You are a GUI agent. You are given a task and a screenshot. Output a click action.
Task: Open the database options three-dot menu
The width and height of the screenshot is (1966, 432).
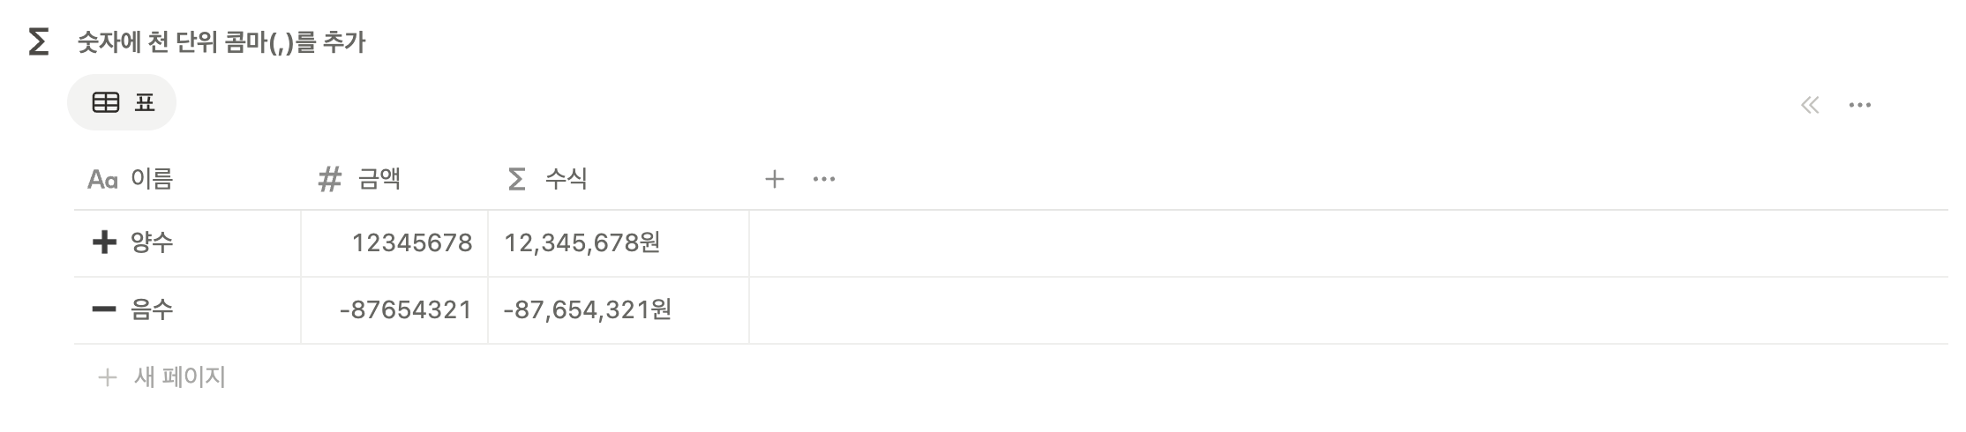pyautogui.click(x=1859, y=105)
